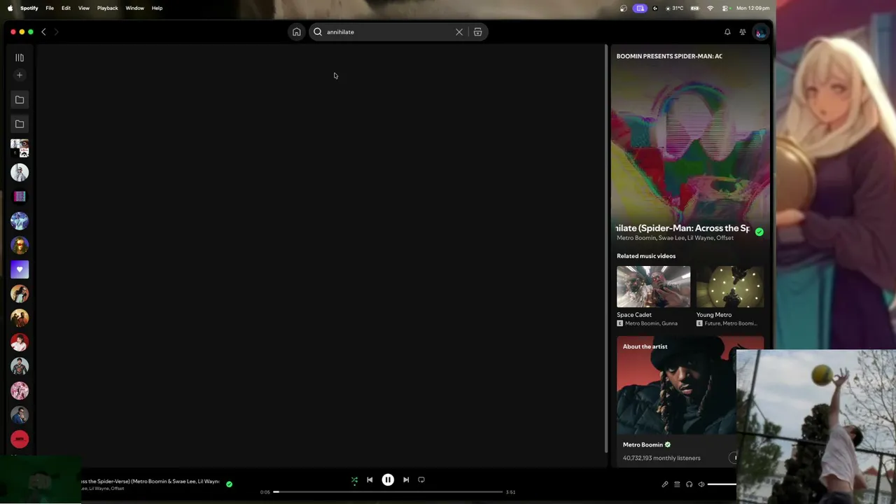896x504 pixels.
Task: Open the Playback menu
Action: 107,8
